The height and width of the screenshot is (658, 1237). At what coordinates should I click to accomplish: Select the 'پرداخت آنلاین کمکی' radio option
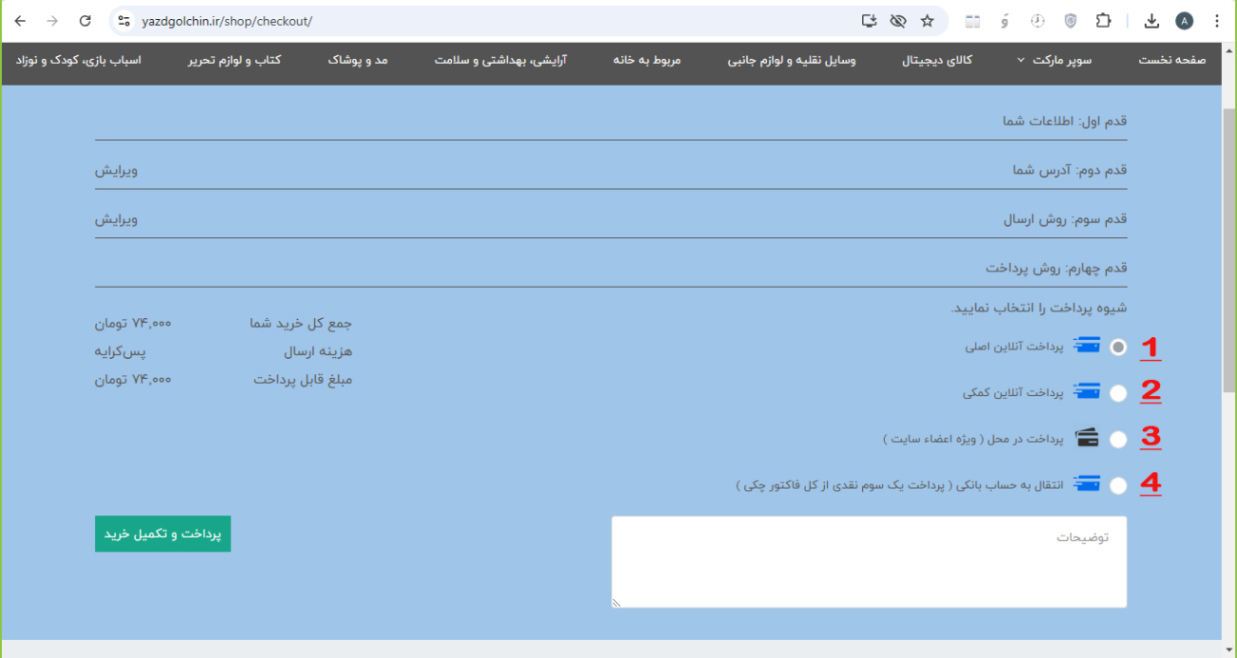point(1118,393)
